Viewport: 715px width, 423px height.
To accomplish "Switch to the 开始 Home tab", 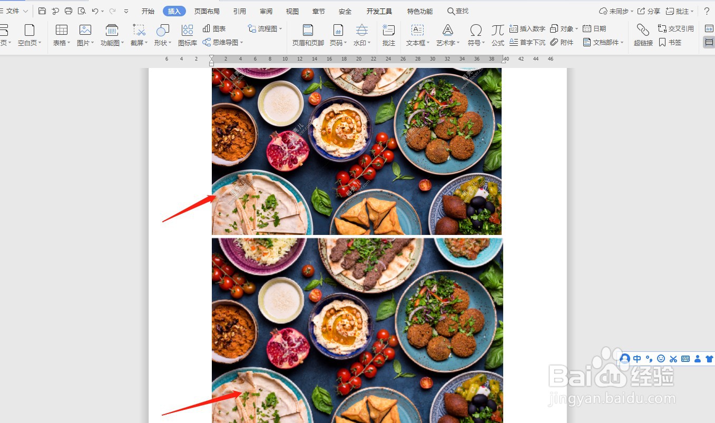I will pos(148,11).
